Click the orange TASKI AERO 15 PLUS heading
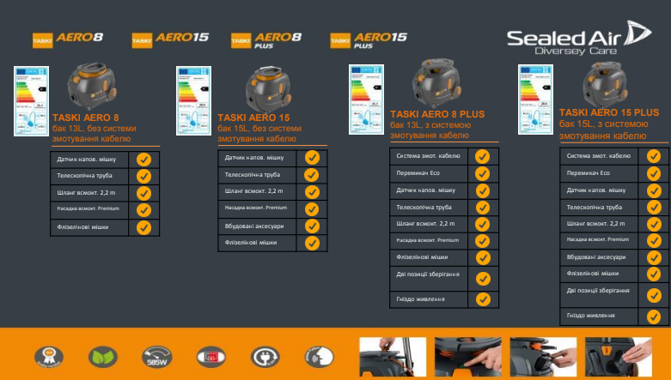Screen dimensions: 671x380 (x=609, y=112)
